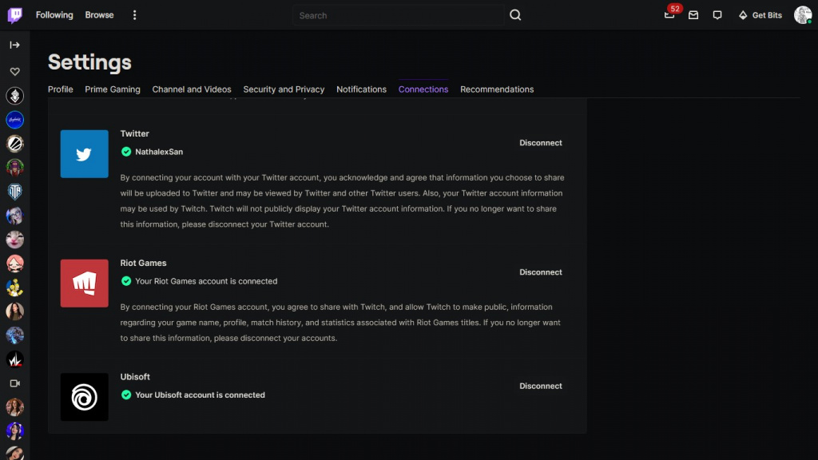Open notifications inbox with 52 badge
This screenshot has height=460, width=818.
click(670, 14)
